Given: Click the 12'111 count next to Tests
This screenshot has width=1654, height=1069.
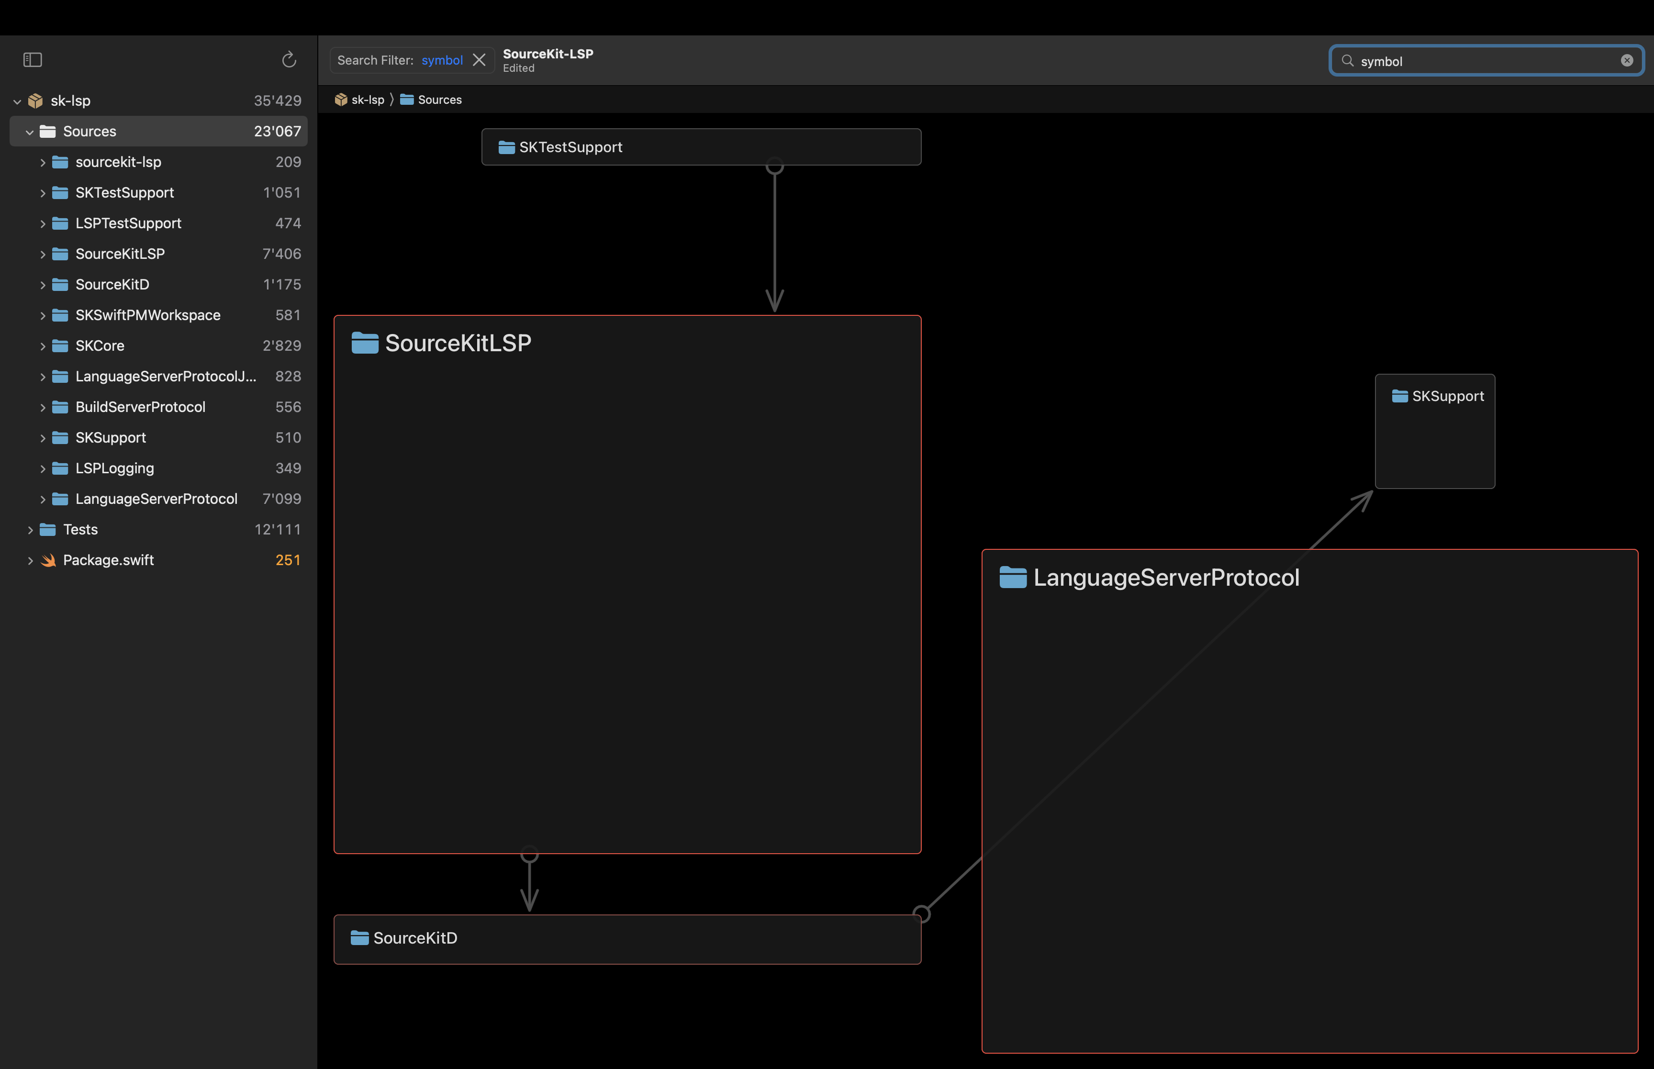Looking at the screenshot, I should [x=278, y=530].
